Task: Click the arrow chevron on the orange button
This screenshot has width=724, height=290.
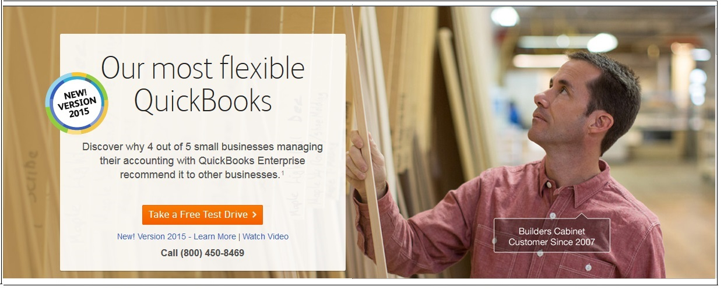Action: [x=254, y=215]
